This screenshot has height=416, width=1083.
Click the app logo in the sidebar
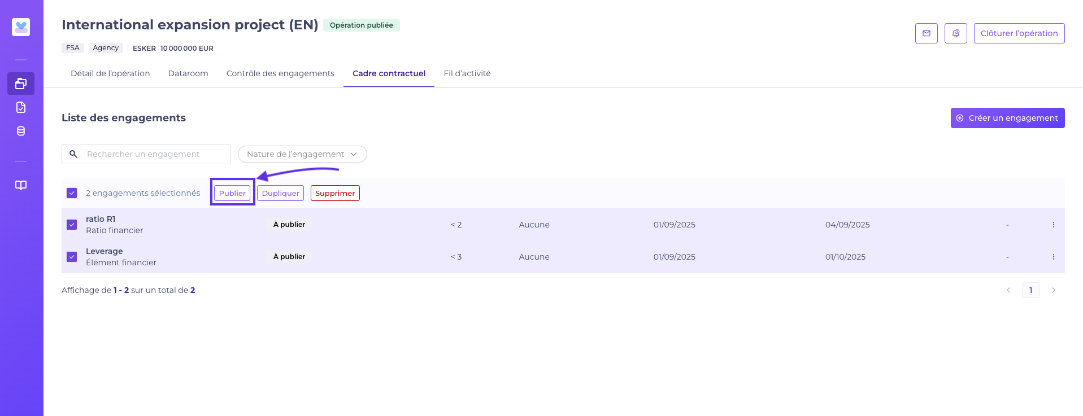pos(21,27)
